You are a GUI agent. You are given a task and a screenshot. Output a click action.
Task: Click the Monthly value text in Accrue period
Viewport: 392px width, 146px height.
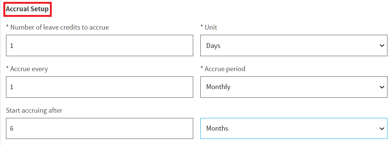[x=218, y=87]
